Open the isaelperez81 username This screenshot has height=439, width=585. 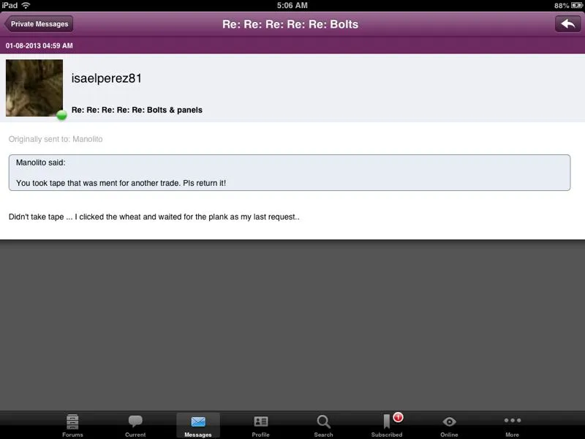[x=107, y=78]
